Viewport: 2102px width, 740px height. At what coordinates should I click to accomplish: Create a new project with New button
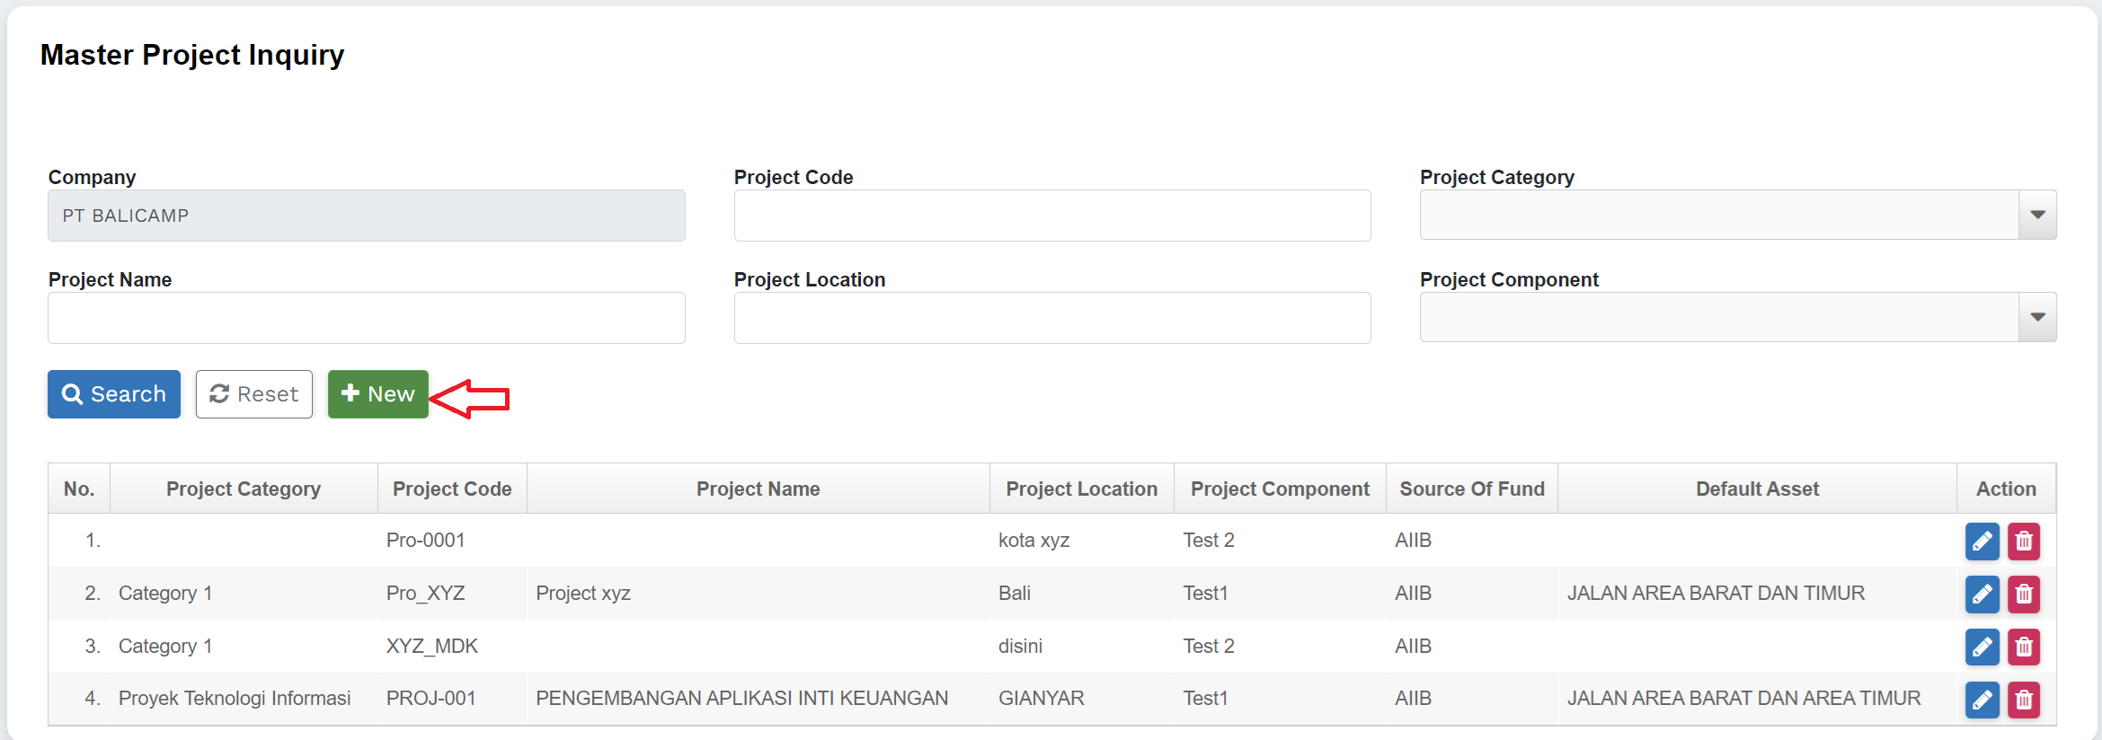[x=377, y=394]
